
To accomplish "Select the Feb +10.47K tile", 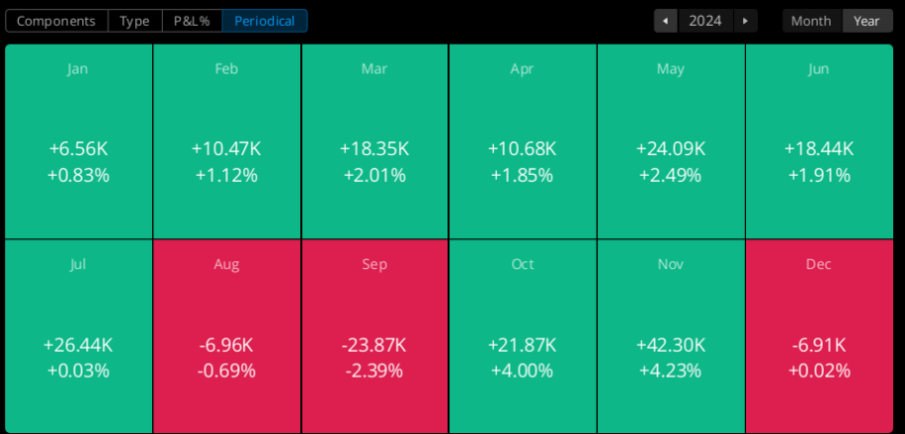I will point(226,141).
